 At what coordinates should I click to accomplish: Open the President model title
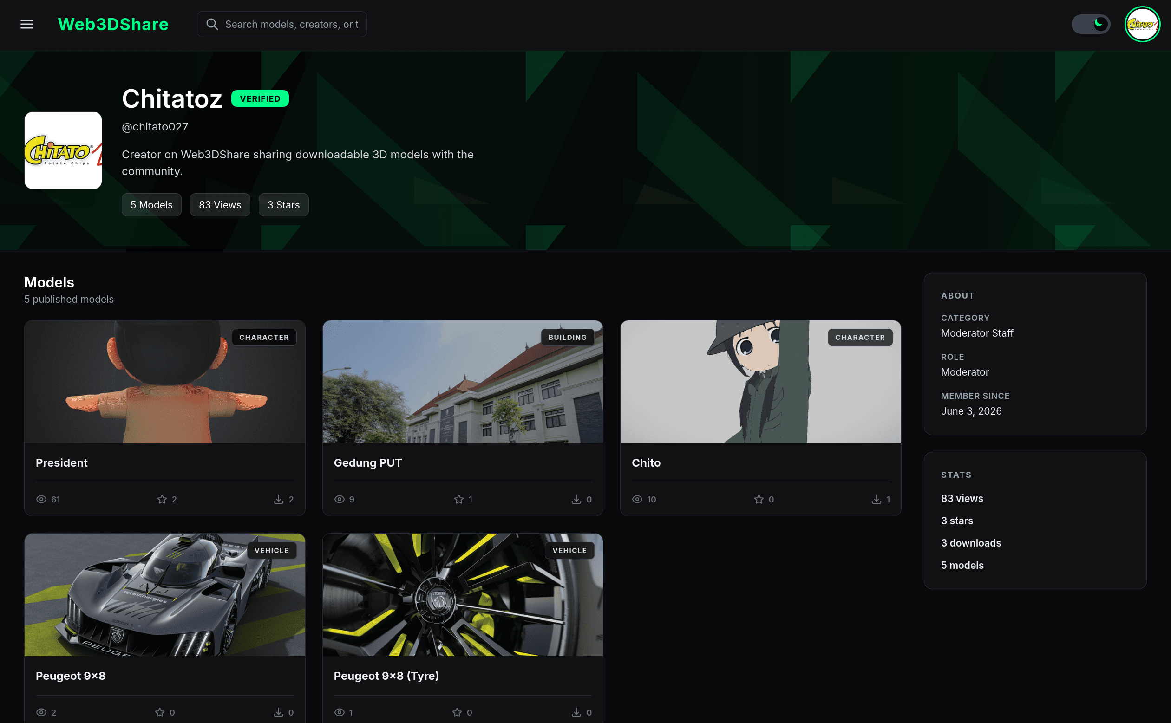(x=62, y=463)
